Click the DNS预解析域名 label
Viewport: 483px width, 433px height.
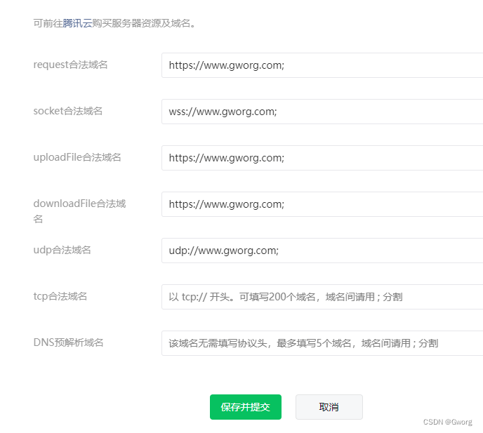(x=68, y=342)
